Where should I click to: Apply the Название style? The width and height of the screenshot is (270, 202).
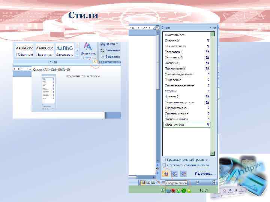click(x=186, y=63)
